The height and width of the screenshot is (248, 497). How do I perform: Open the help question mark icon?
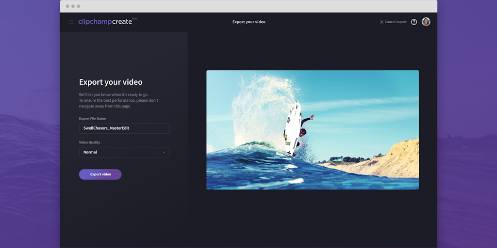click(414, 22)
